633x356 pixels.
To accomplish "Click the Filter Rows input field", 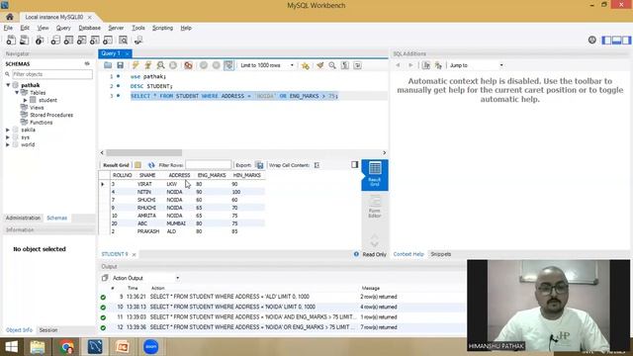I will pos(209,165).
